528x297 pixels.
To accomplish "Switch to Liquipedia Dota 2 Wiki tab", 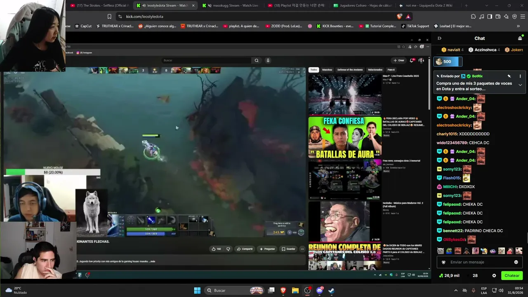I will coord(428,5).
